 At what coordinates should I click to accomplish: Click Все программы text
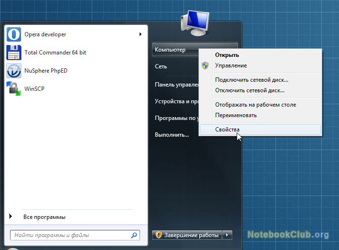pos(44,217)
